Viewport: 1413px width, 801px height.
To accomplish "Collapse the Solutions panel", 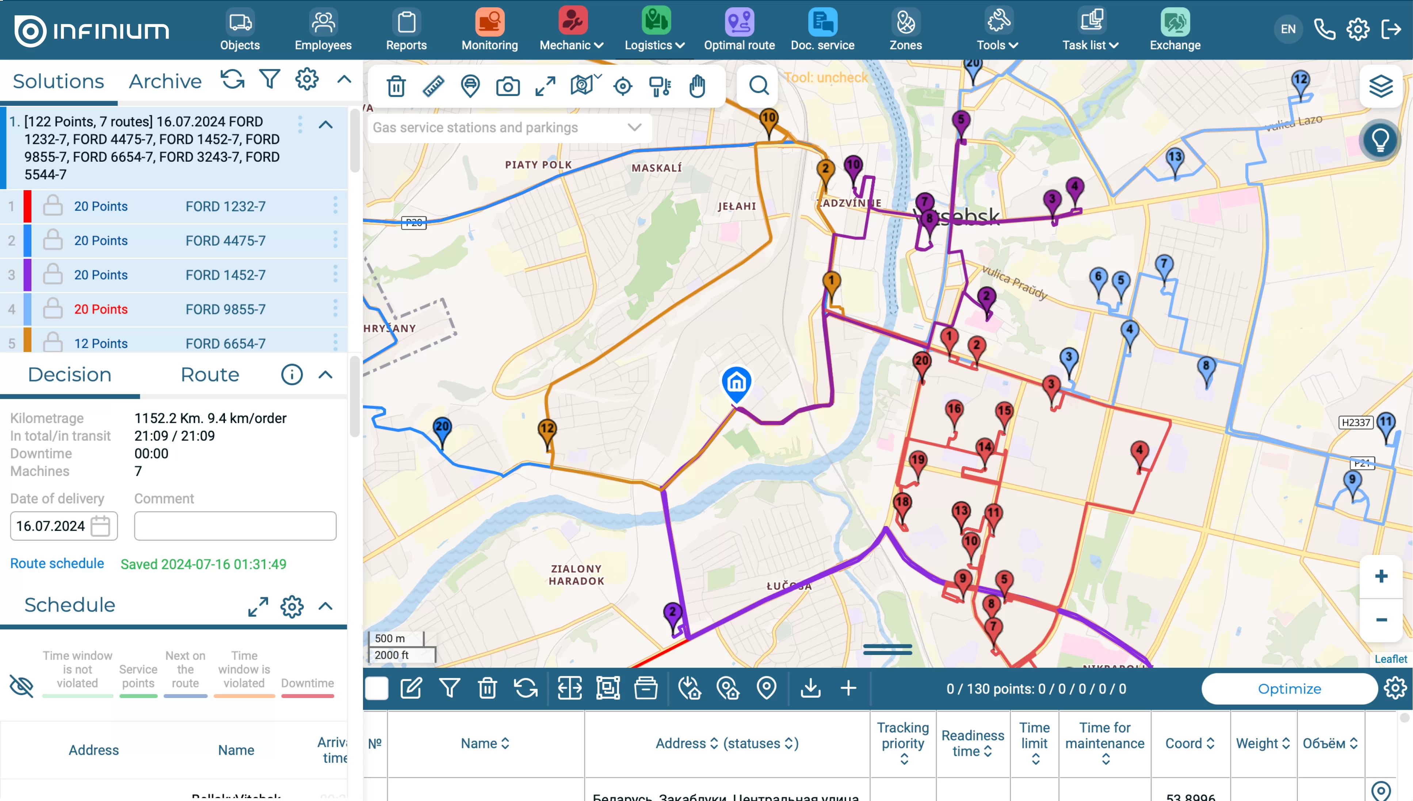I will (x=344, y=80).
